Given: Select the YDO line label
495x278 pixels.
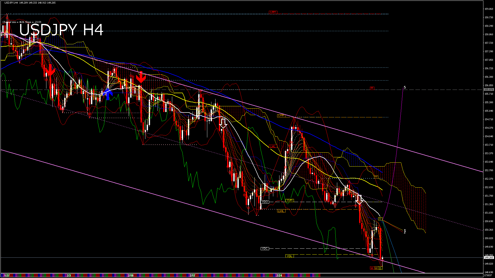Looking at the screenshot, I should (265, 202).
